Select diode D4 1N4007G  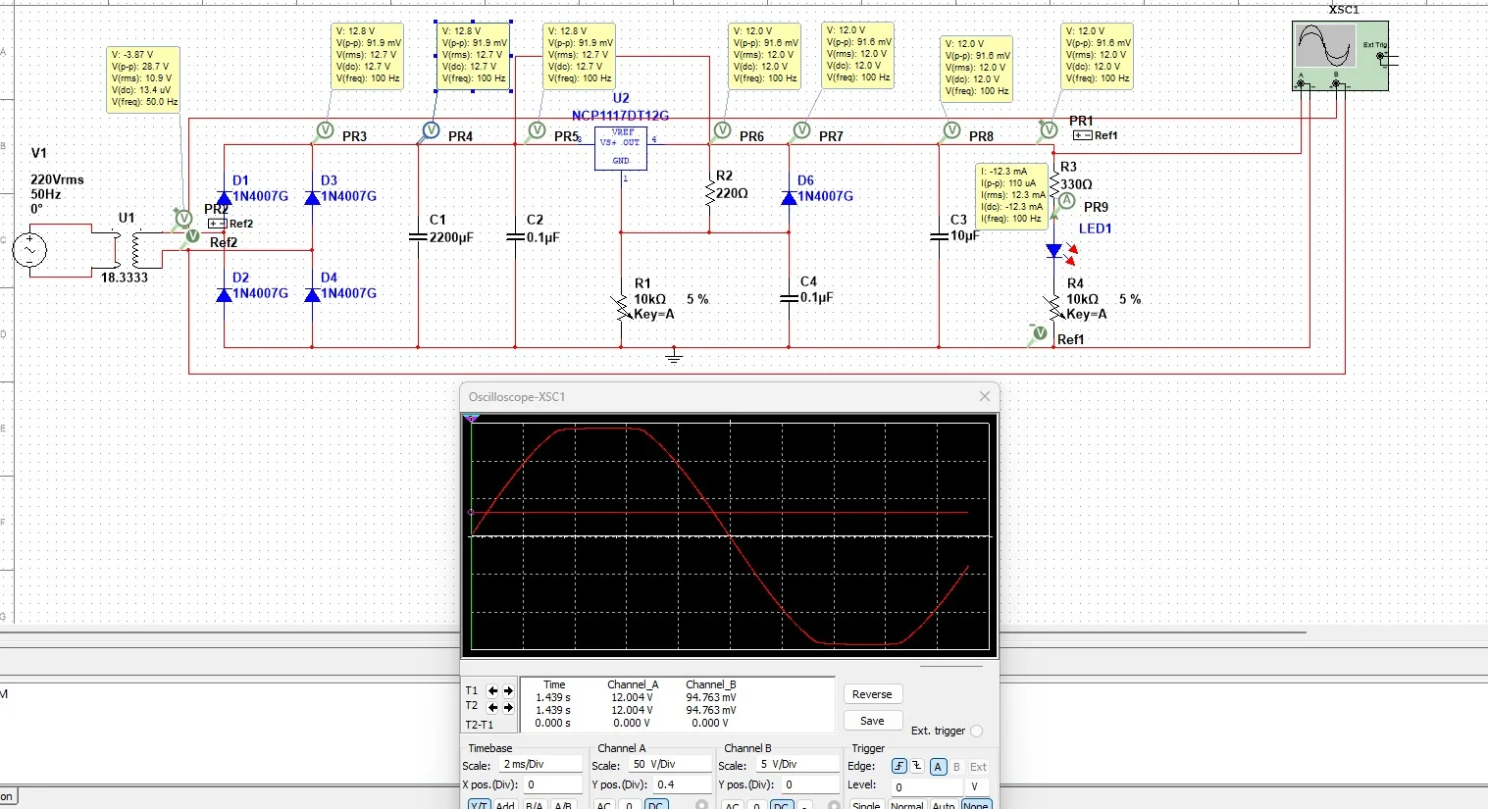pyautogui.click(x=313, y=294)
